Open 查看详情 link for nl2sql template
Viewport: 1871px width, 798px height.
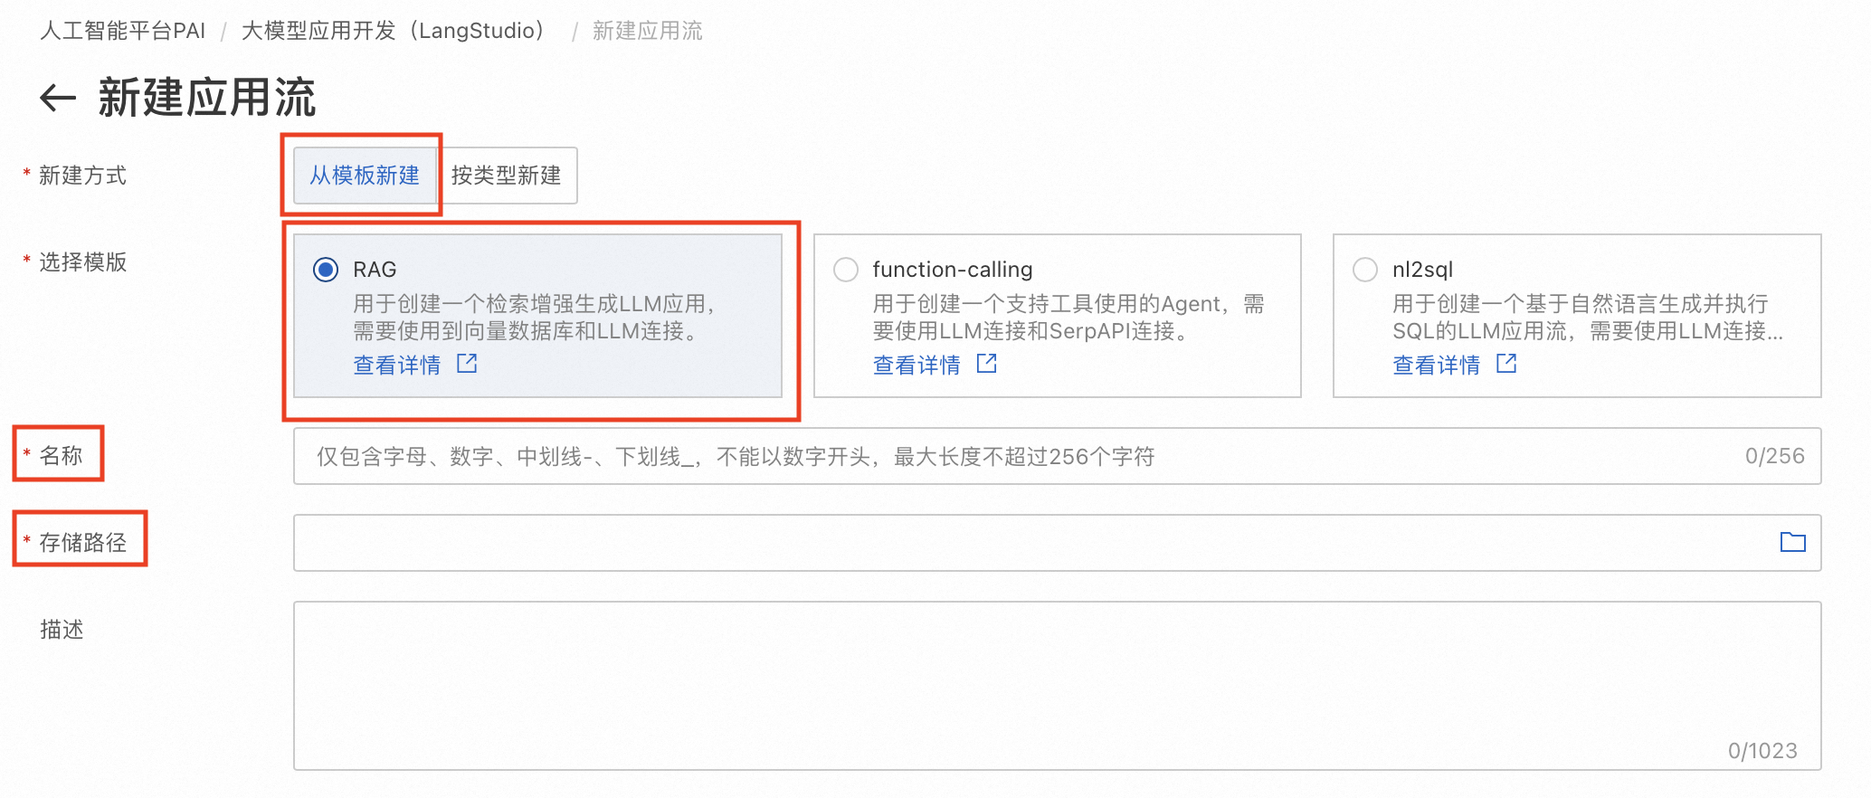[x=1436, y=365]
